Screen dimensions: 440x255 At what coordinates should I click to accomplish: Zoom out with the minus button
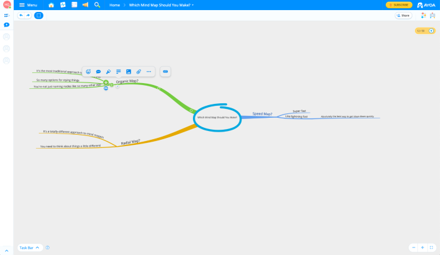point(414,247)
